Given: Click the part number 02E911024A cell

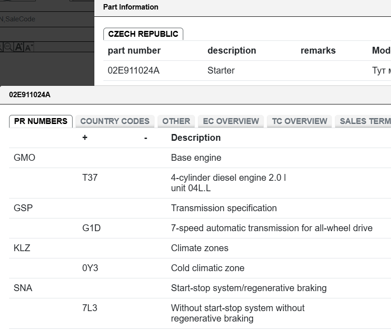Looking at the screenshot, I should click(x=134, y=71).
